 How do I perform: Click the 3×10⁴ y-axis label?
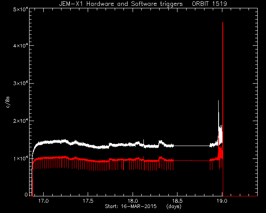point(20,83)
